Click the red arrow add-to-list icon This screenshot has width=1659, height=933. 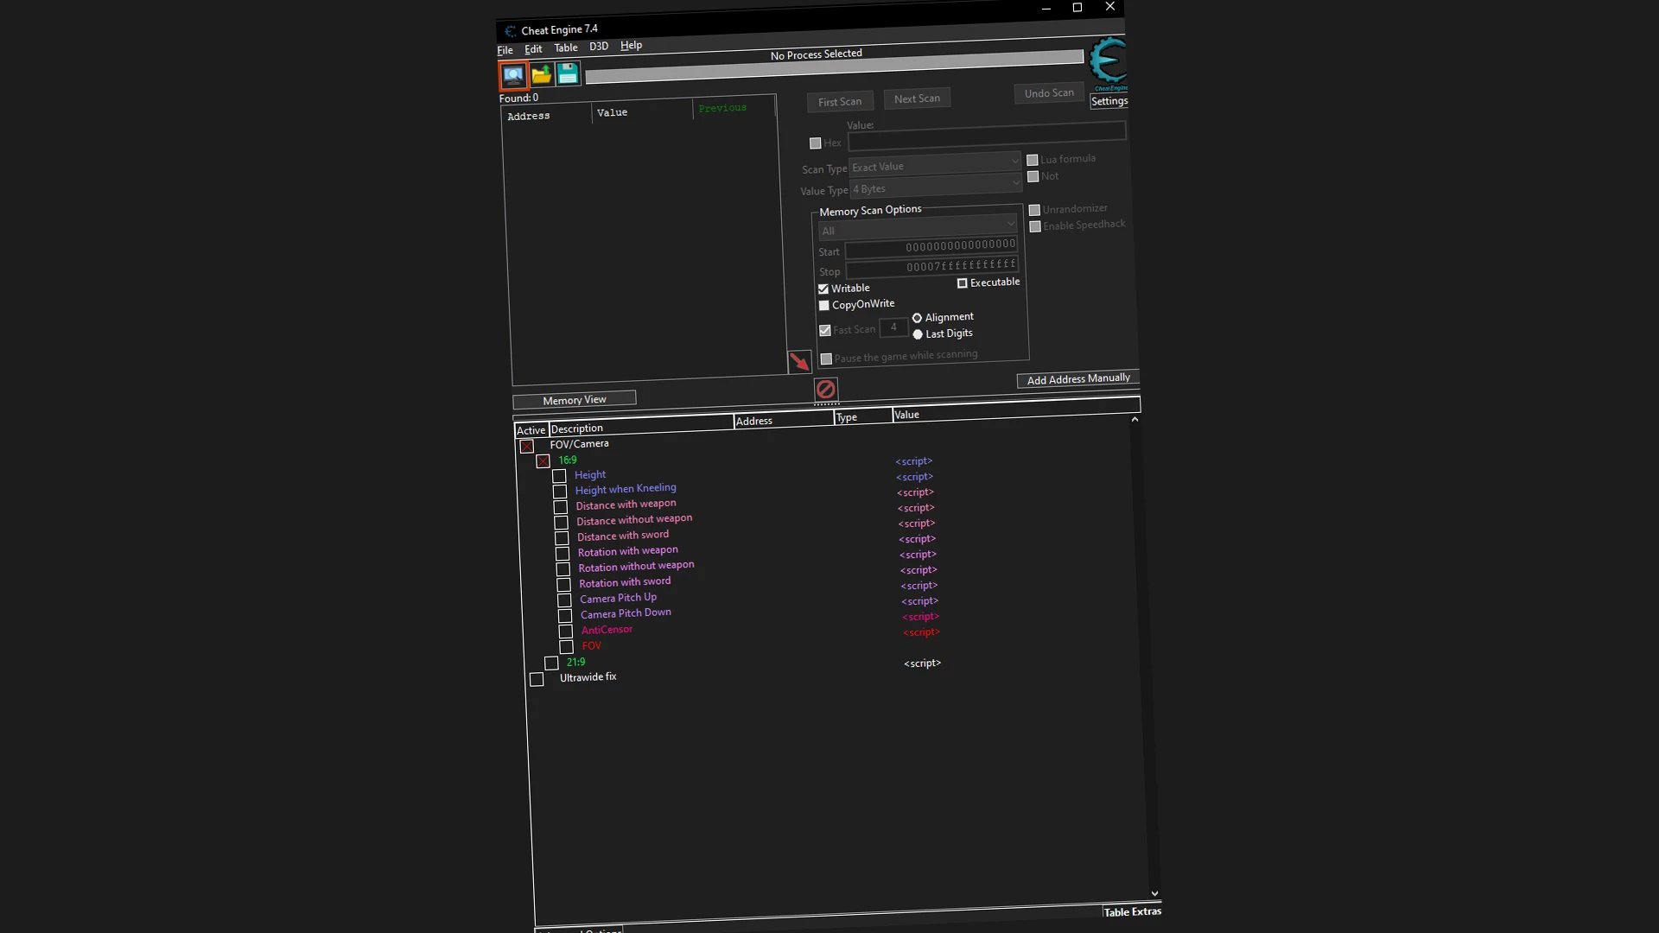tap(799, 361)
